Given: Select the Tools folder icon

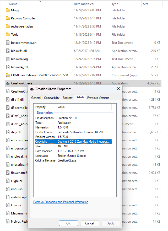Looking at the screenshot, I should tap(8, 34).
